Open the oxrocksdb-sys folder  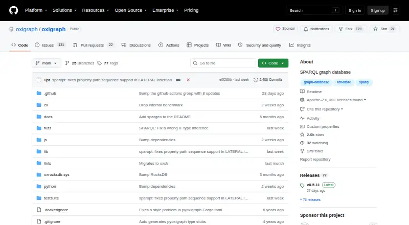click(57, 174)
